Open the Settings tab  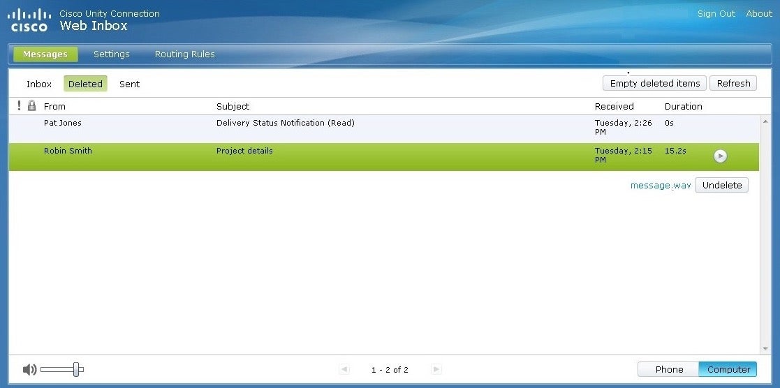(x=112, y=54)
